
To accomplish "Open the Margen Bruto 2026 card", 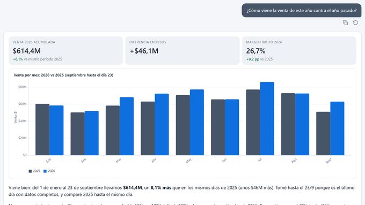I will (x=299, y=51).
